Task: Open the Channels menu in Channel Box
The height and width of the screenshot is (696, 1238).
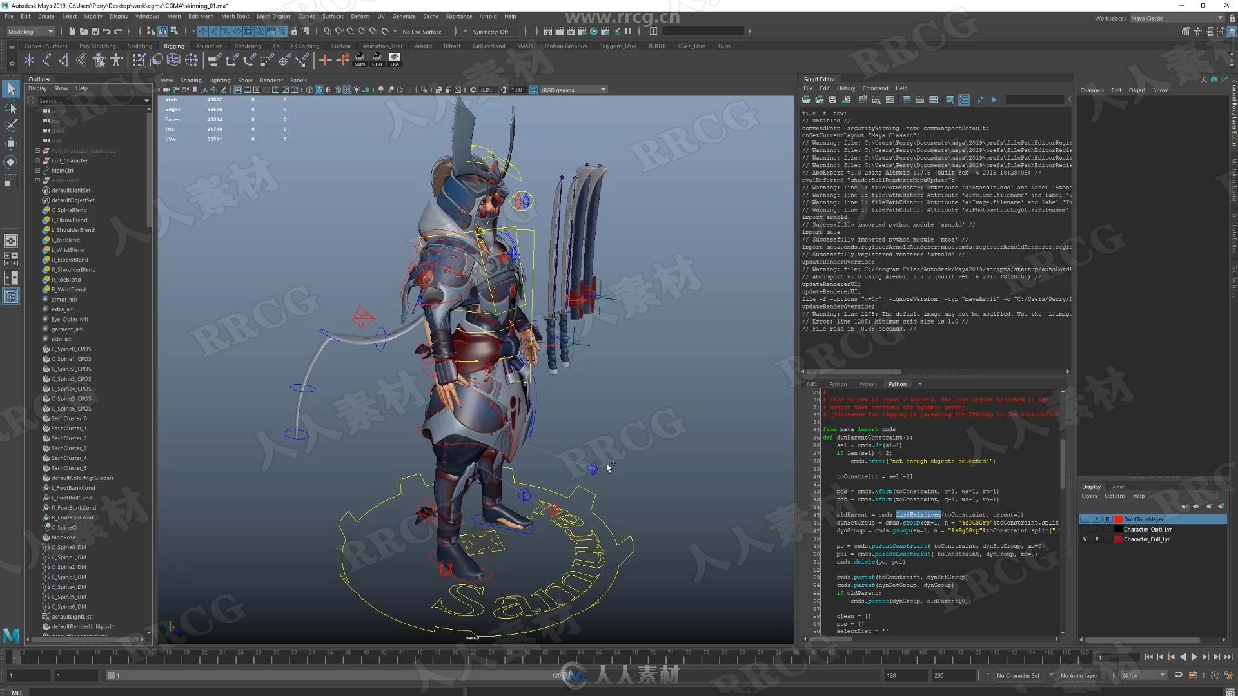Action: [1092, 90]
